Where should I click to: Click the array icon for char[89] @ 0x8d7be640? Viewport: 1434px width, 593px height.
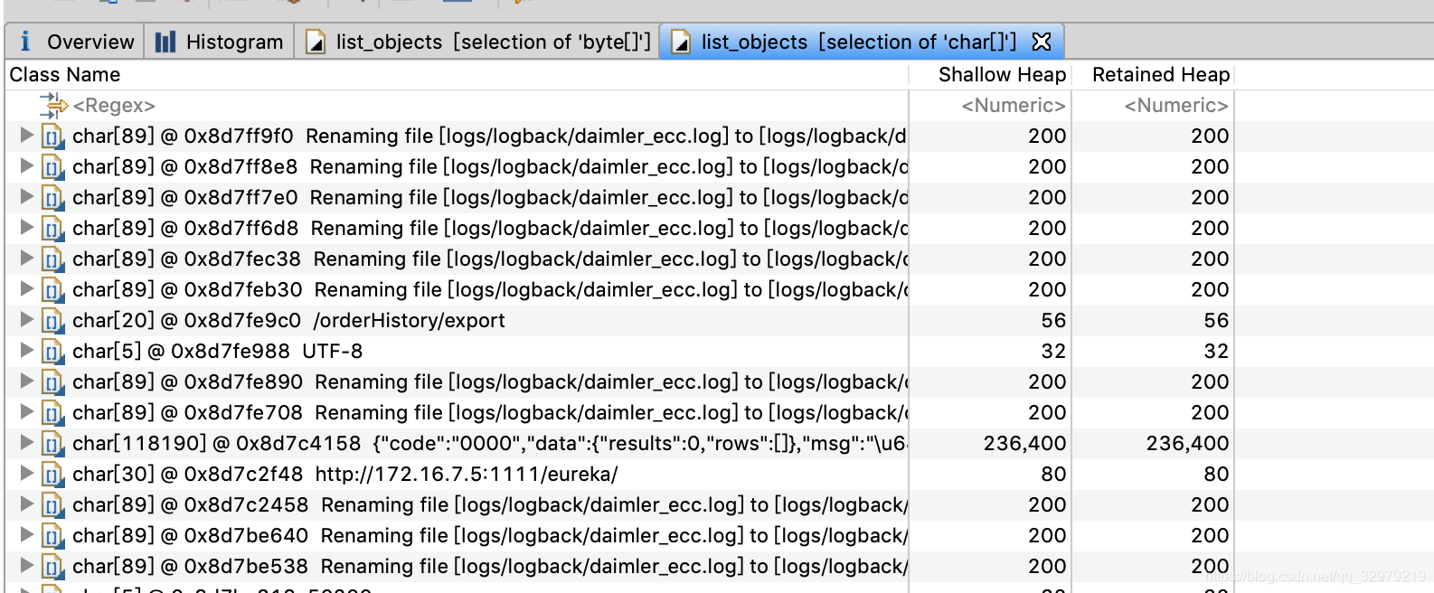click(53, 536)
